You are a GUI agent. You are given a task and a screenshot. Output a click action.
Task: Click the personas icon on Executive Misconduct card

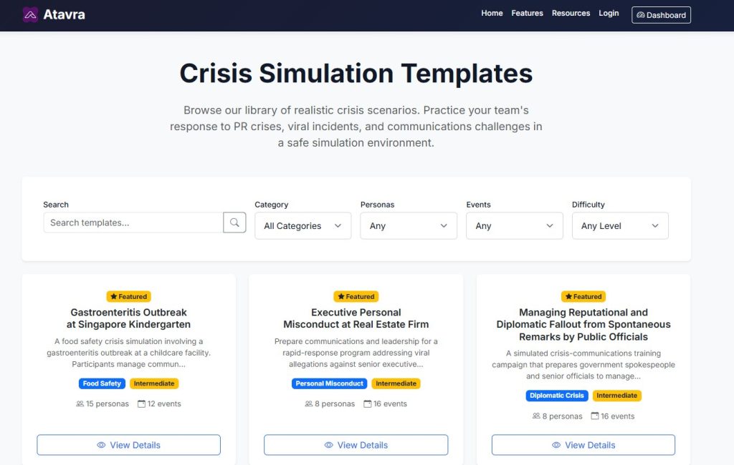coord(309,404)
